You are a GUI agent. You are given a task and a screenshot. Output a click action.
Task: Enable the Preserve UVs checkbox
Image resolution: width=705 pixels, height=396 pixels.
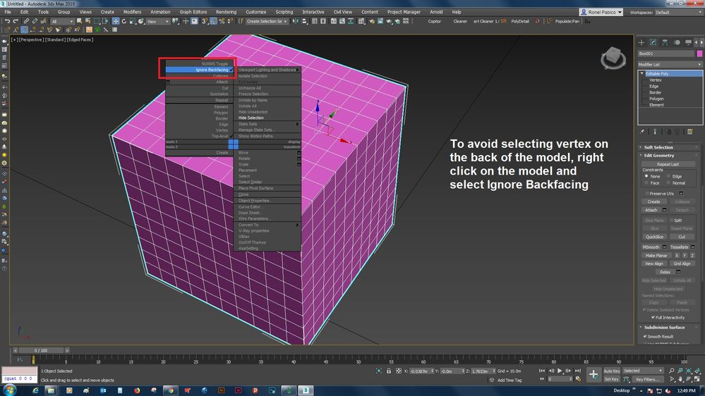tap(647, 194)
